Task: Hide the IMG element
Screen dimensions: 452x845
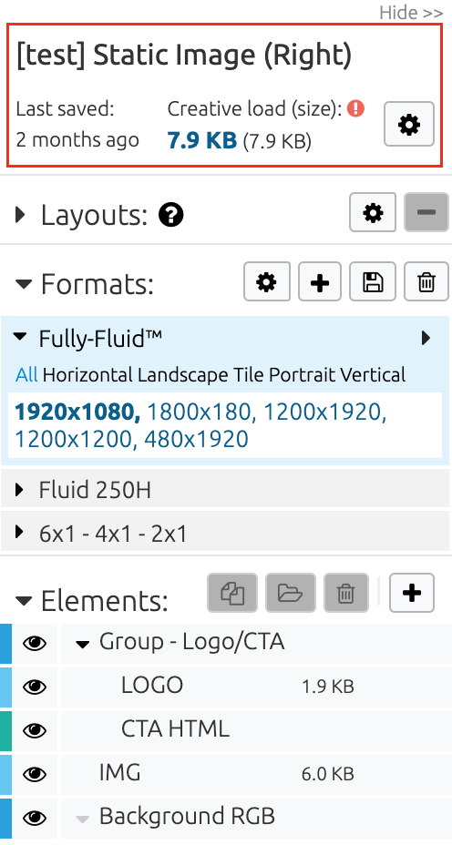Action: tap(35, 774)
